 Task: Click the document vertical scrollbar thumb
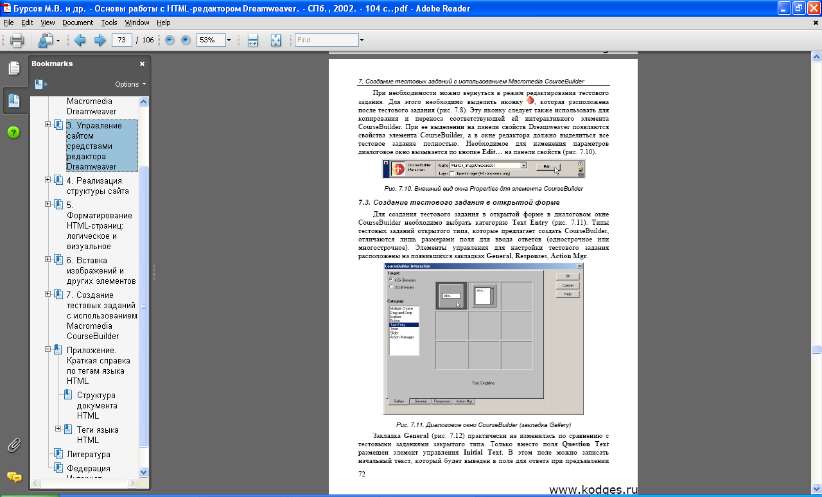[x=816, y=350]
